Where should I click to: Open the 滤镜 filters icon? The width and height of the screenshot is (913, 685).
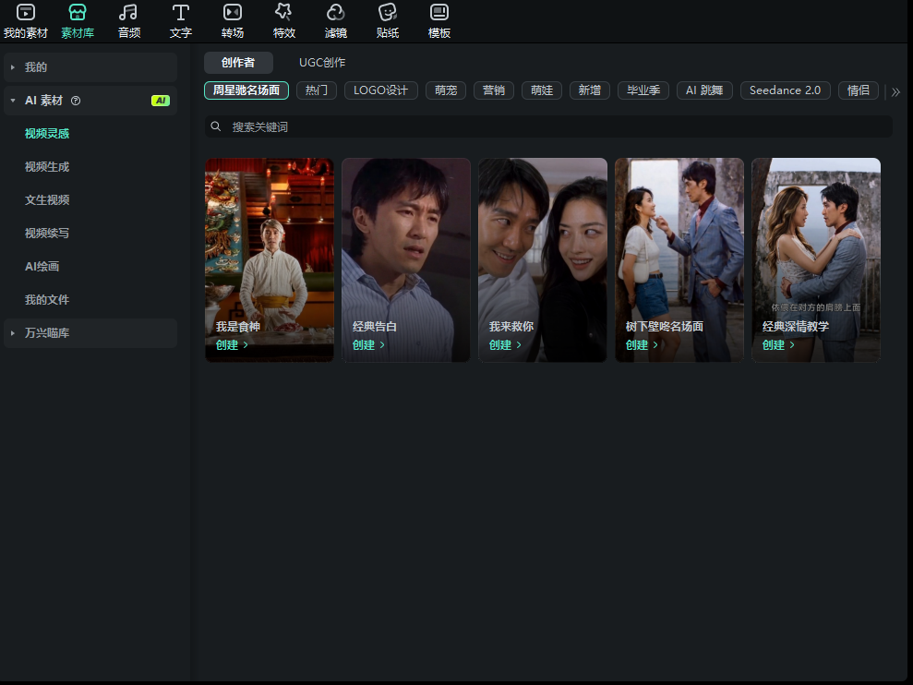point(336,12)
